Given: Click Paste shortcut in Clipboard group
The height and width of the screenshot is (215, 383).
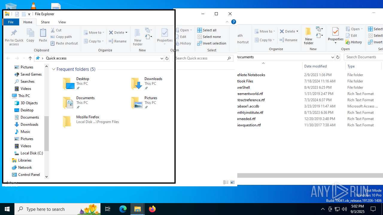Looking at the screenshot, I should (64, 43).
